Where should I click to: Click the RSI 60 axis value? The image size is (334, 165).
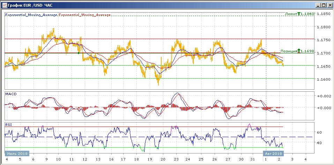(x=319, y=132)
